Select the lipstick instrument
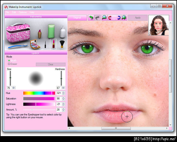177x142 pixels. [53, 44]
